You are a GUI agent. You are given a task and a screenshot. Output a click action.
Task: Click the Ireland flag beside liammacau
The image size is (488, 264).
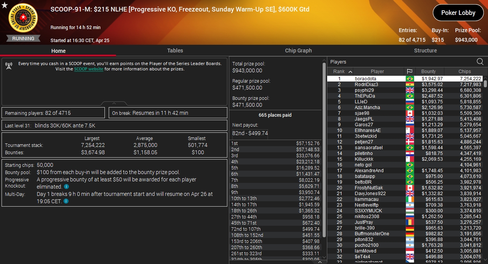coord(410,199)
